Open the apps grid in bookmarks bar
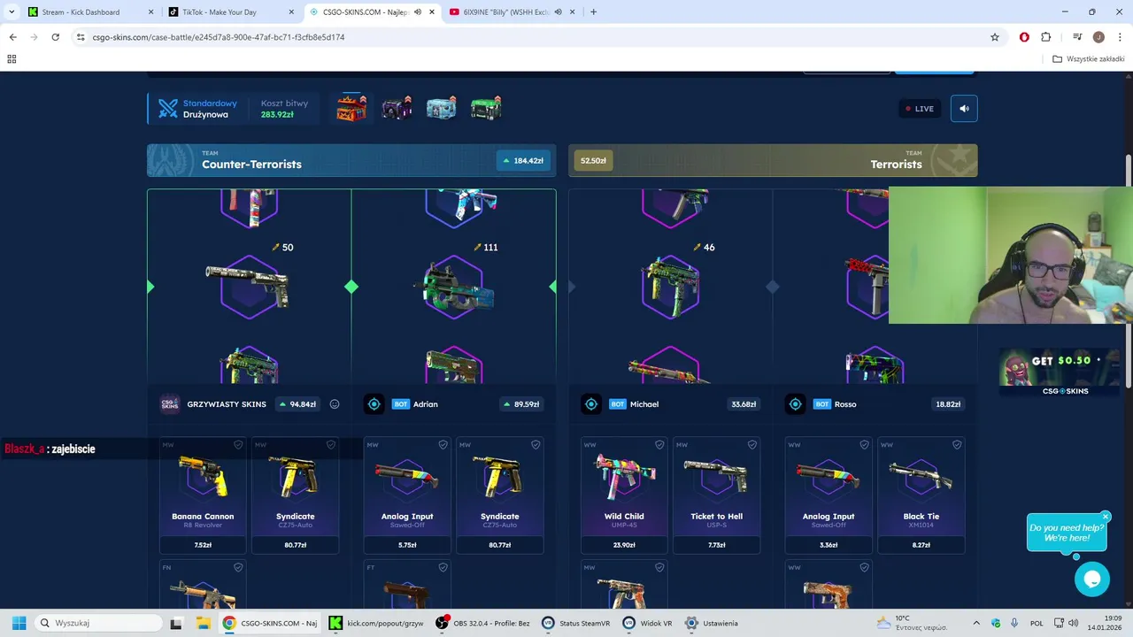The width and height of the screenshot is (1133, 637). point(12,59)
